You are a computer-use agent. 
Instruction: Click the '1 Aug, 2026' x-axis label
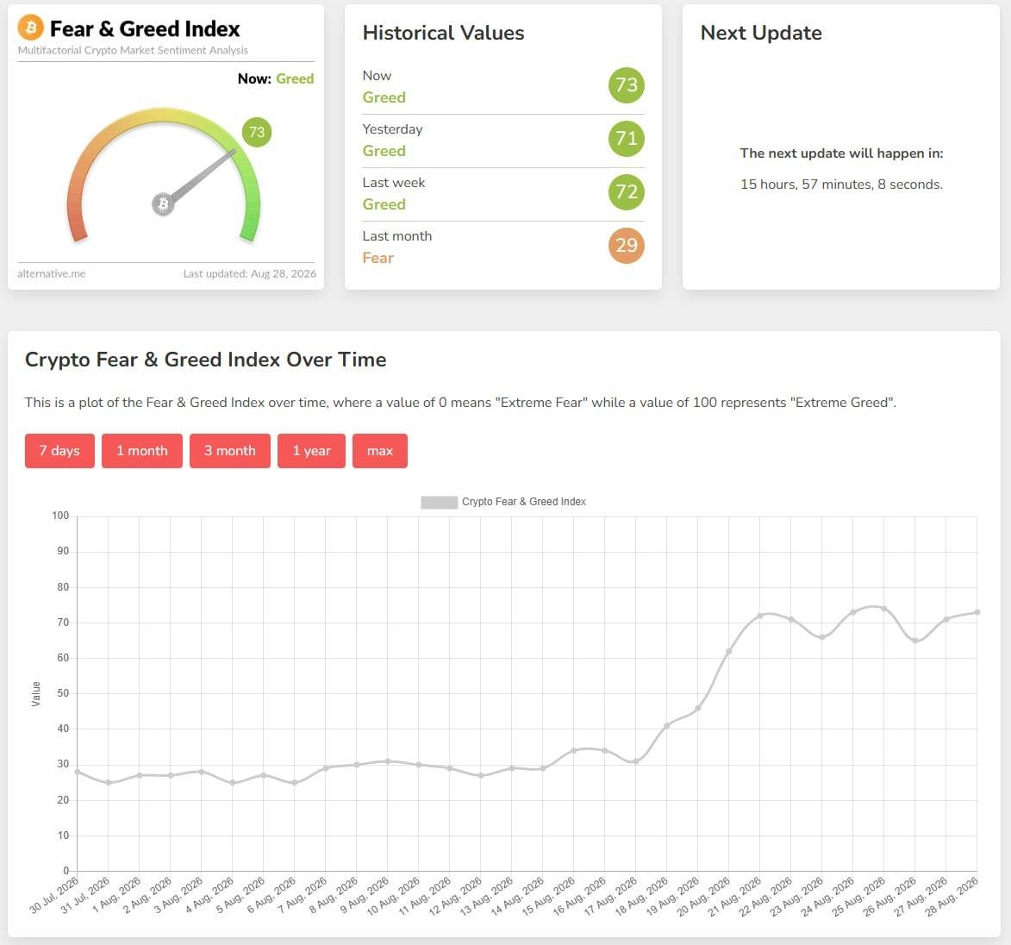(116, 895)
